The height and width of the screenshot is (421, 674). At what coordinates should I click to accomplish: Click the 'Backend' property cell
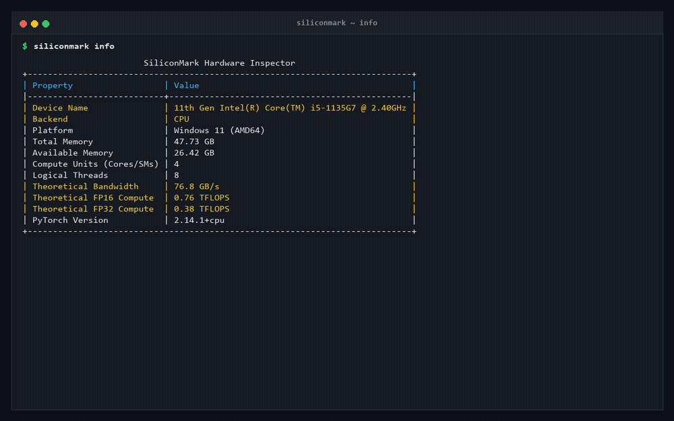coord(50,119)
